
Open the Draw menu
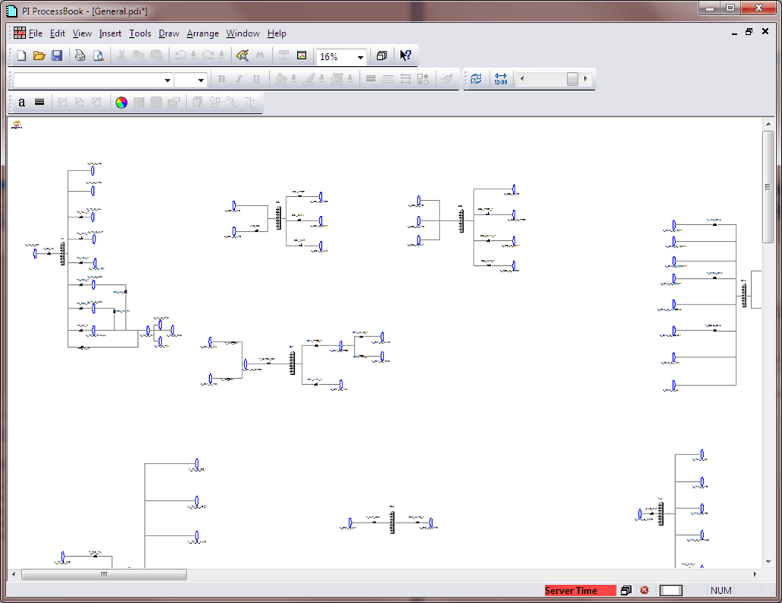click(168, 33)
